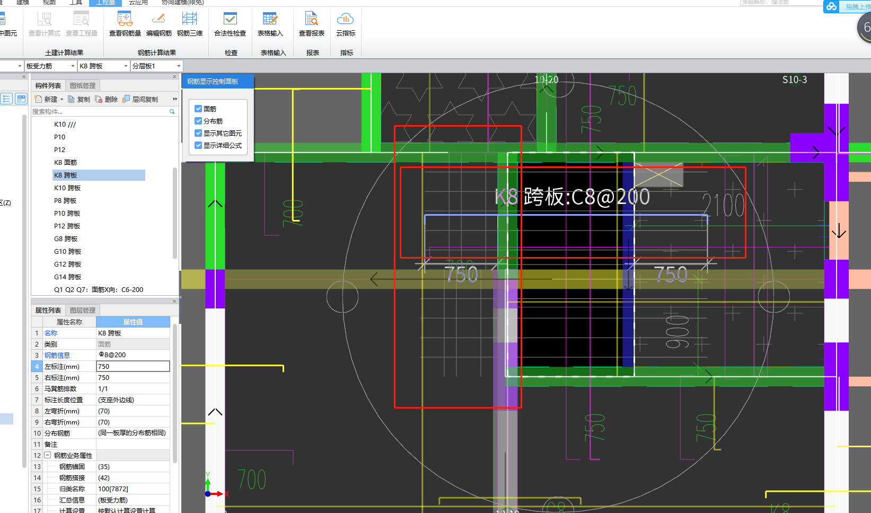
Task: Open the 云指标 cloud index tool
Action: 346,24
